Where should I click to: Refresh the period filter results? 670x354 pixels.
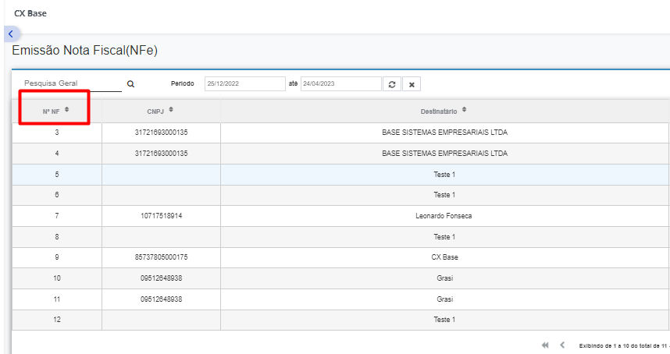[392, 84]
